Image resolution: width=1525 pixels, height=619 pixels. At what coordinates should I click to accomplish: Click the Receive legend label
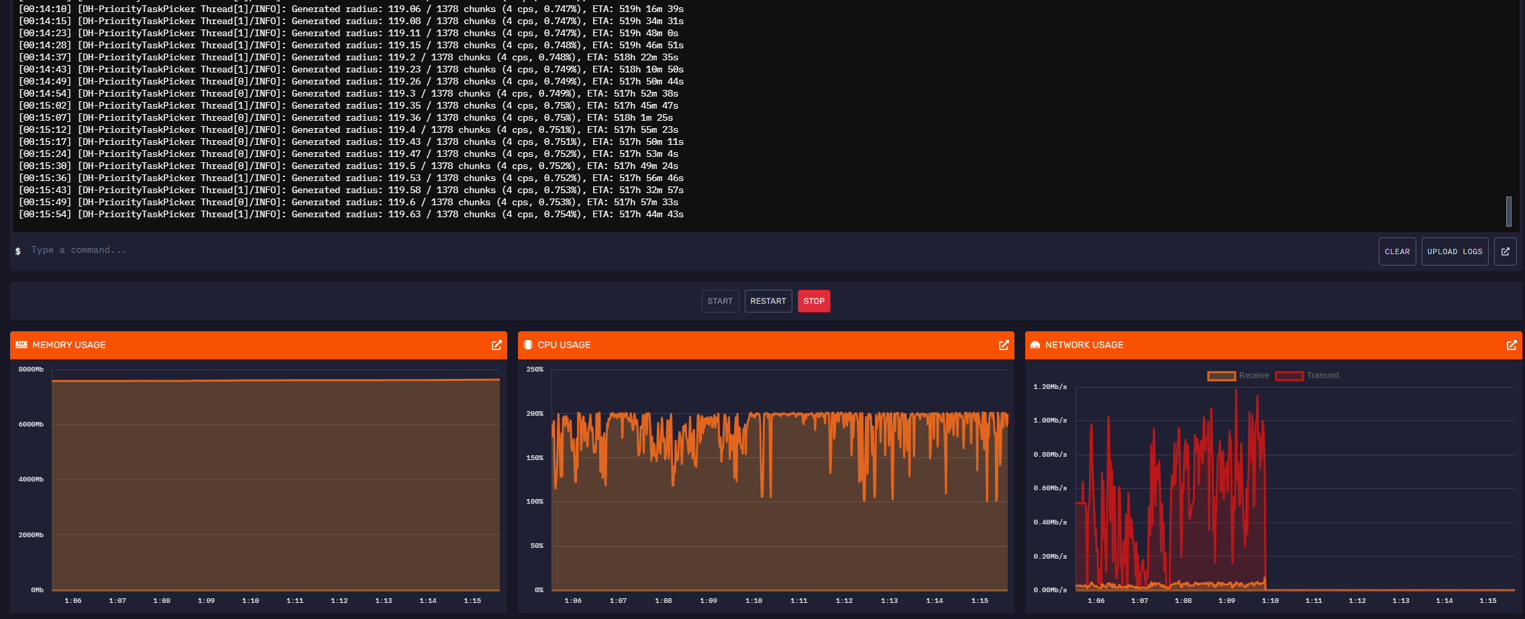click(1254, 376)
